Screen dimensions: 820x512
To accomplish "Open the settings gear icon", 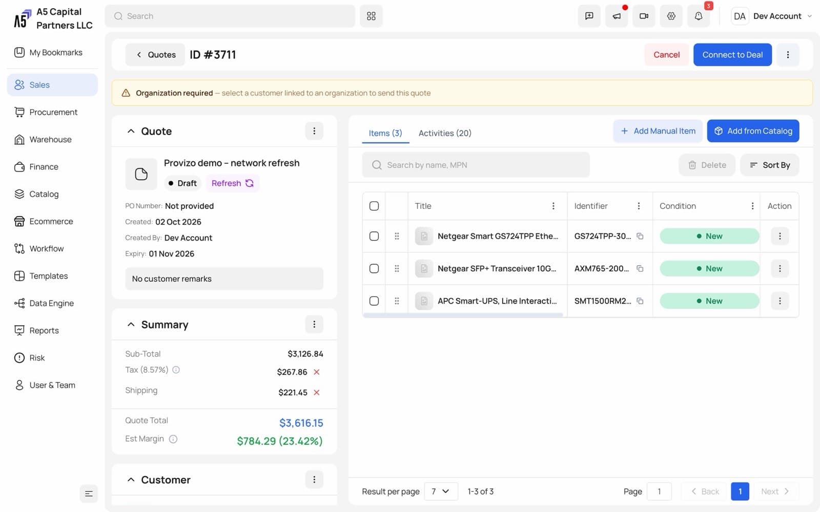I will point(671,16).
